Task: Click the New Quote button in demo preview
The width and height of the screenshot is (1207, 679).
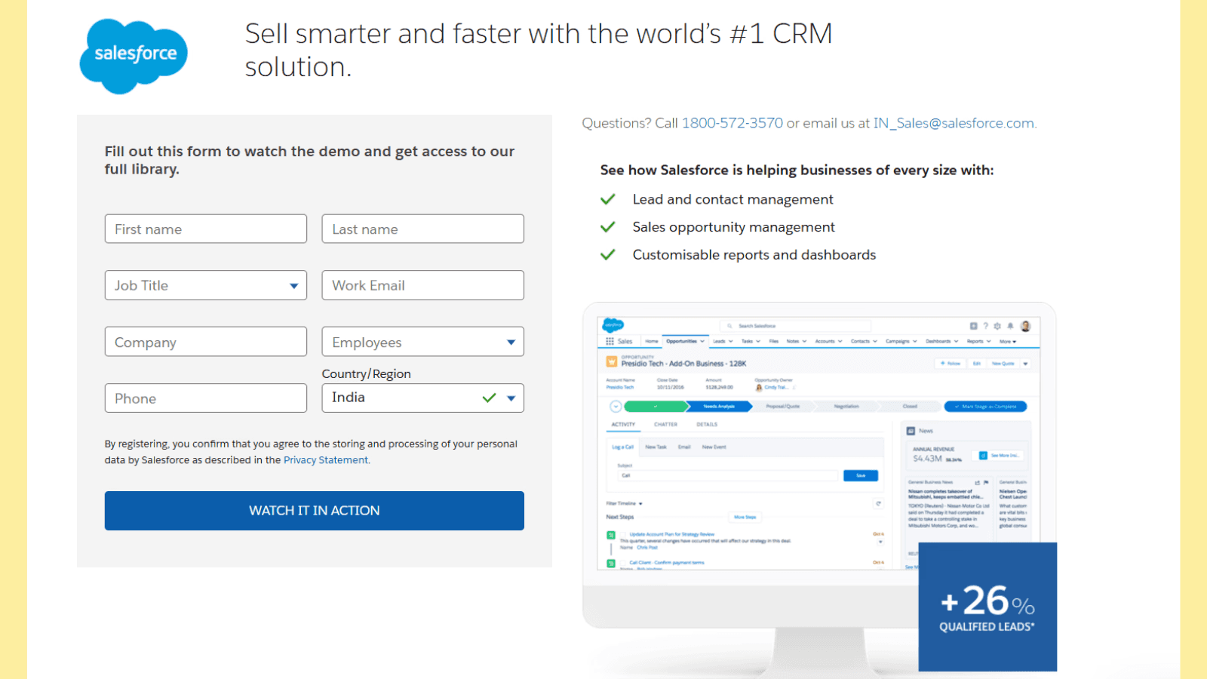Action: 1003,364
